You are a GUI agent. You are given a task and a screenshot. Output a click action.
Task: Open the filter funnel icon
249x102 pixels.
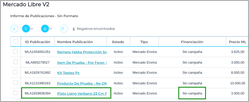[x=26, y=29]
